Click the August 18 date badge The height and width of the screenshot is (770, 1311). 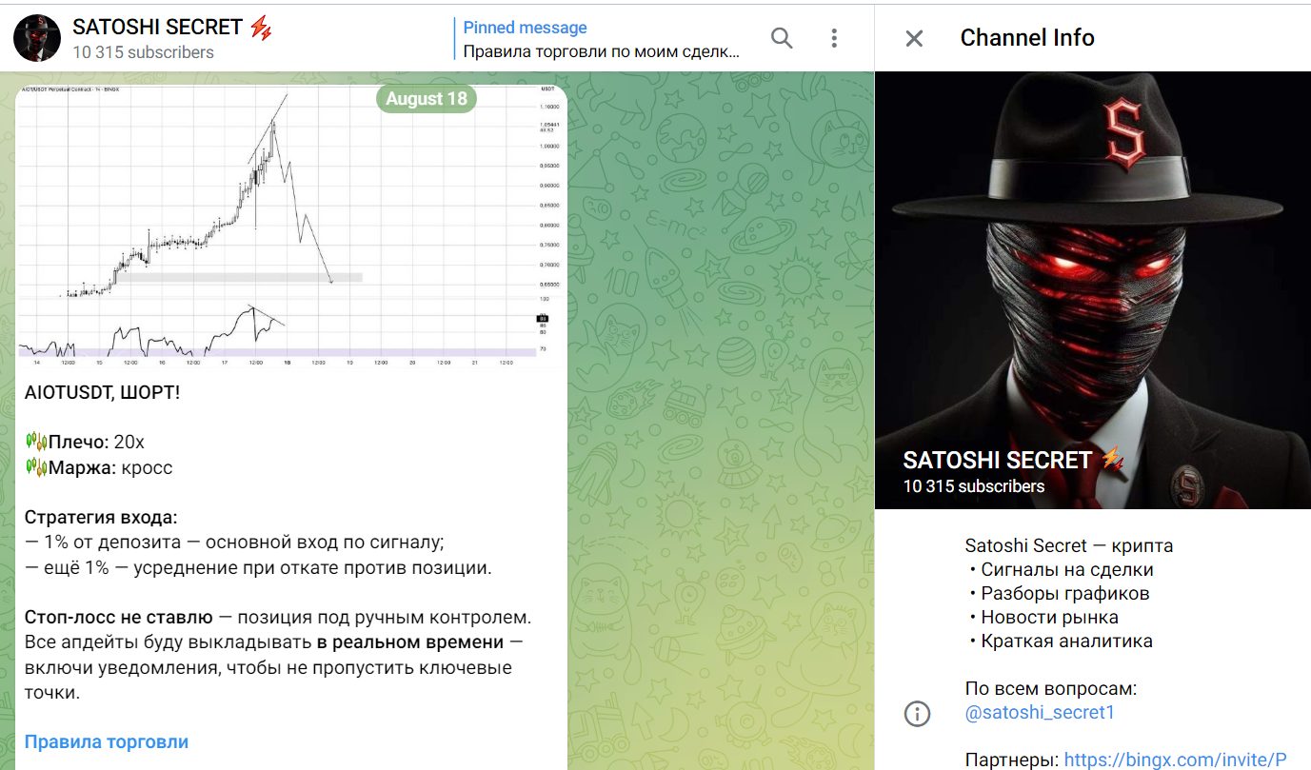(x=427, y=99)
